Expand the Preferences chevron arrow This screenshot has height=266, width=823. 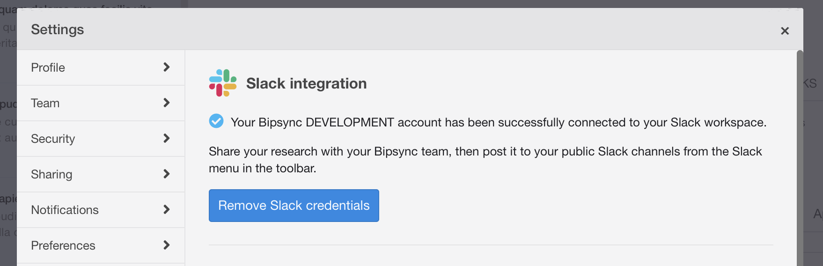[166, 245]
